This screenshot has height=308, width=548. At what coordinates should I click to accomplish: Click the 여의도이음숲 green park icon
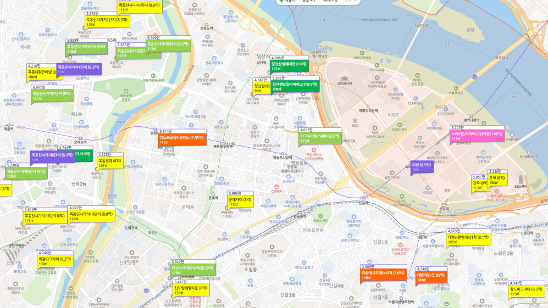(x=362, y=53)
